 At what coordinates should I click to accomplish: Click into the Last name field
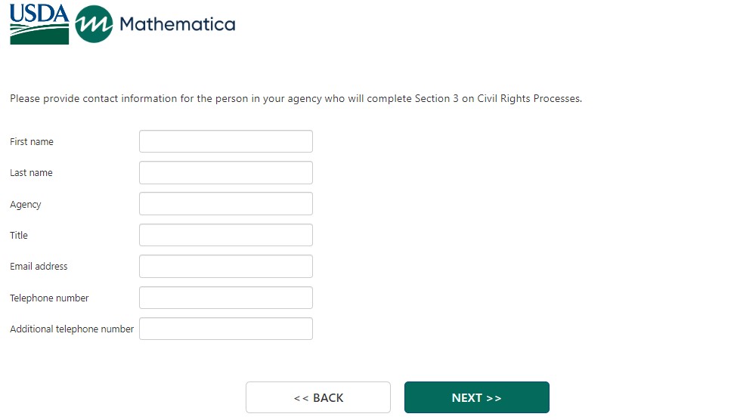(225, 172)
